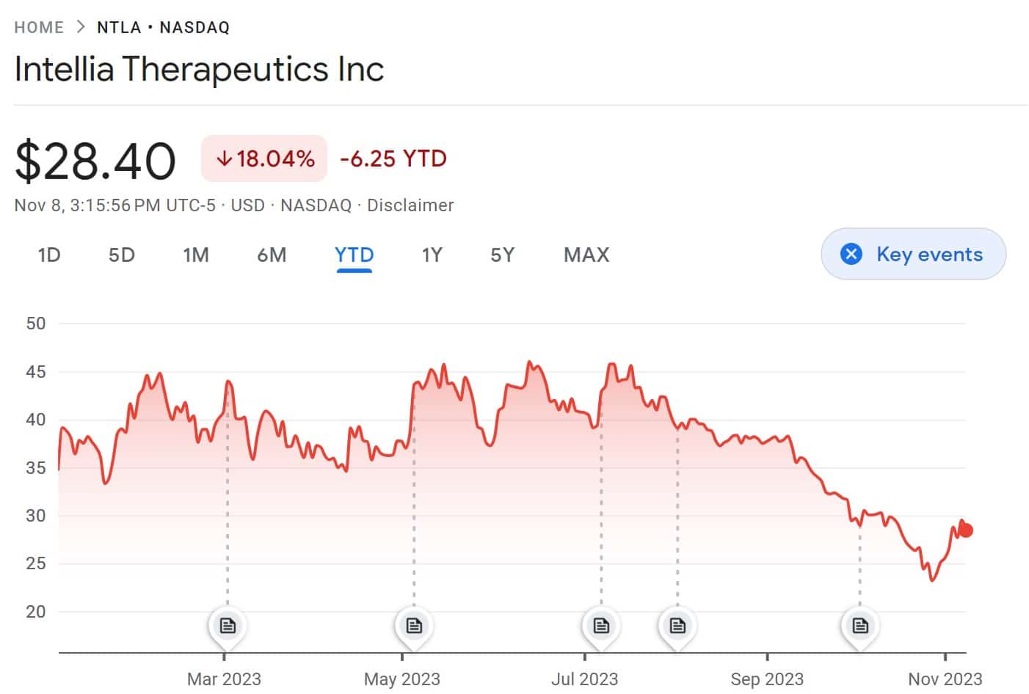Viewport: 1029px width, 694px height.
Task: Select the 6M time range
Action: (272, 255)
